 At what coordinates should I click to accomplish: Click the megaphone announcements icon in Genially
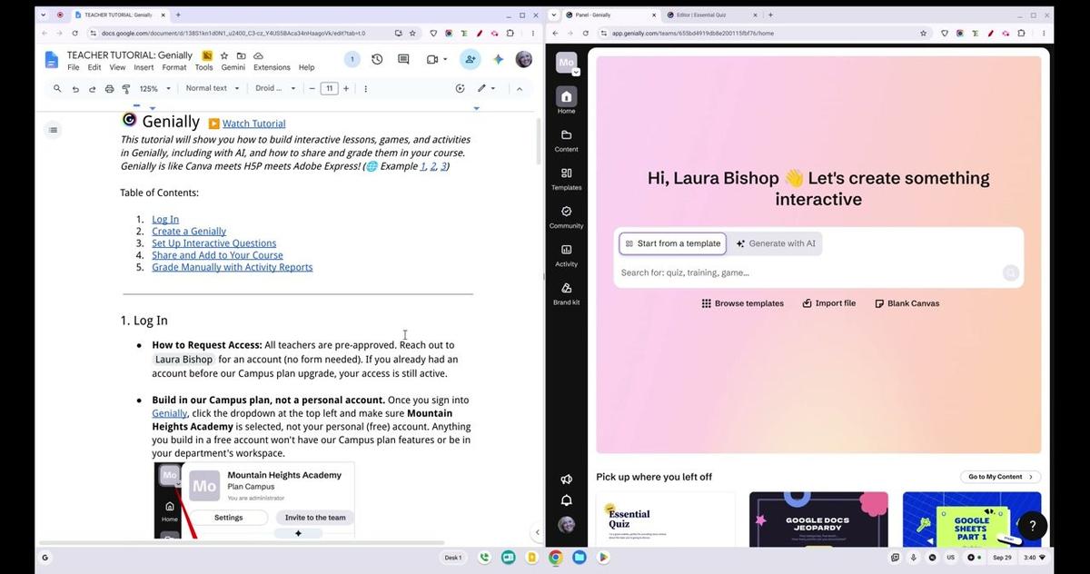[566, 479]
